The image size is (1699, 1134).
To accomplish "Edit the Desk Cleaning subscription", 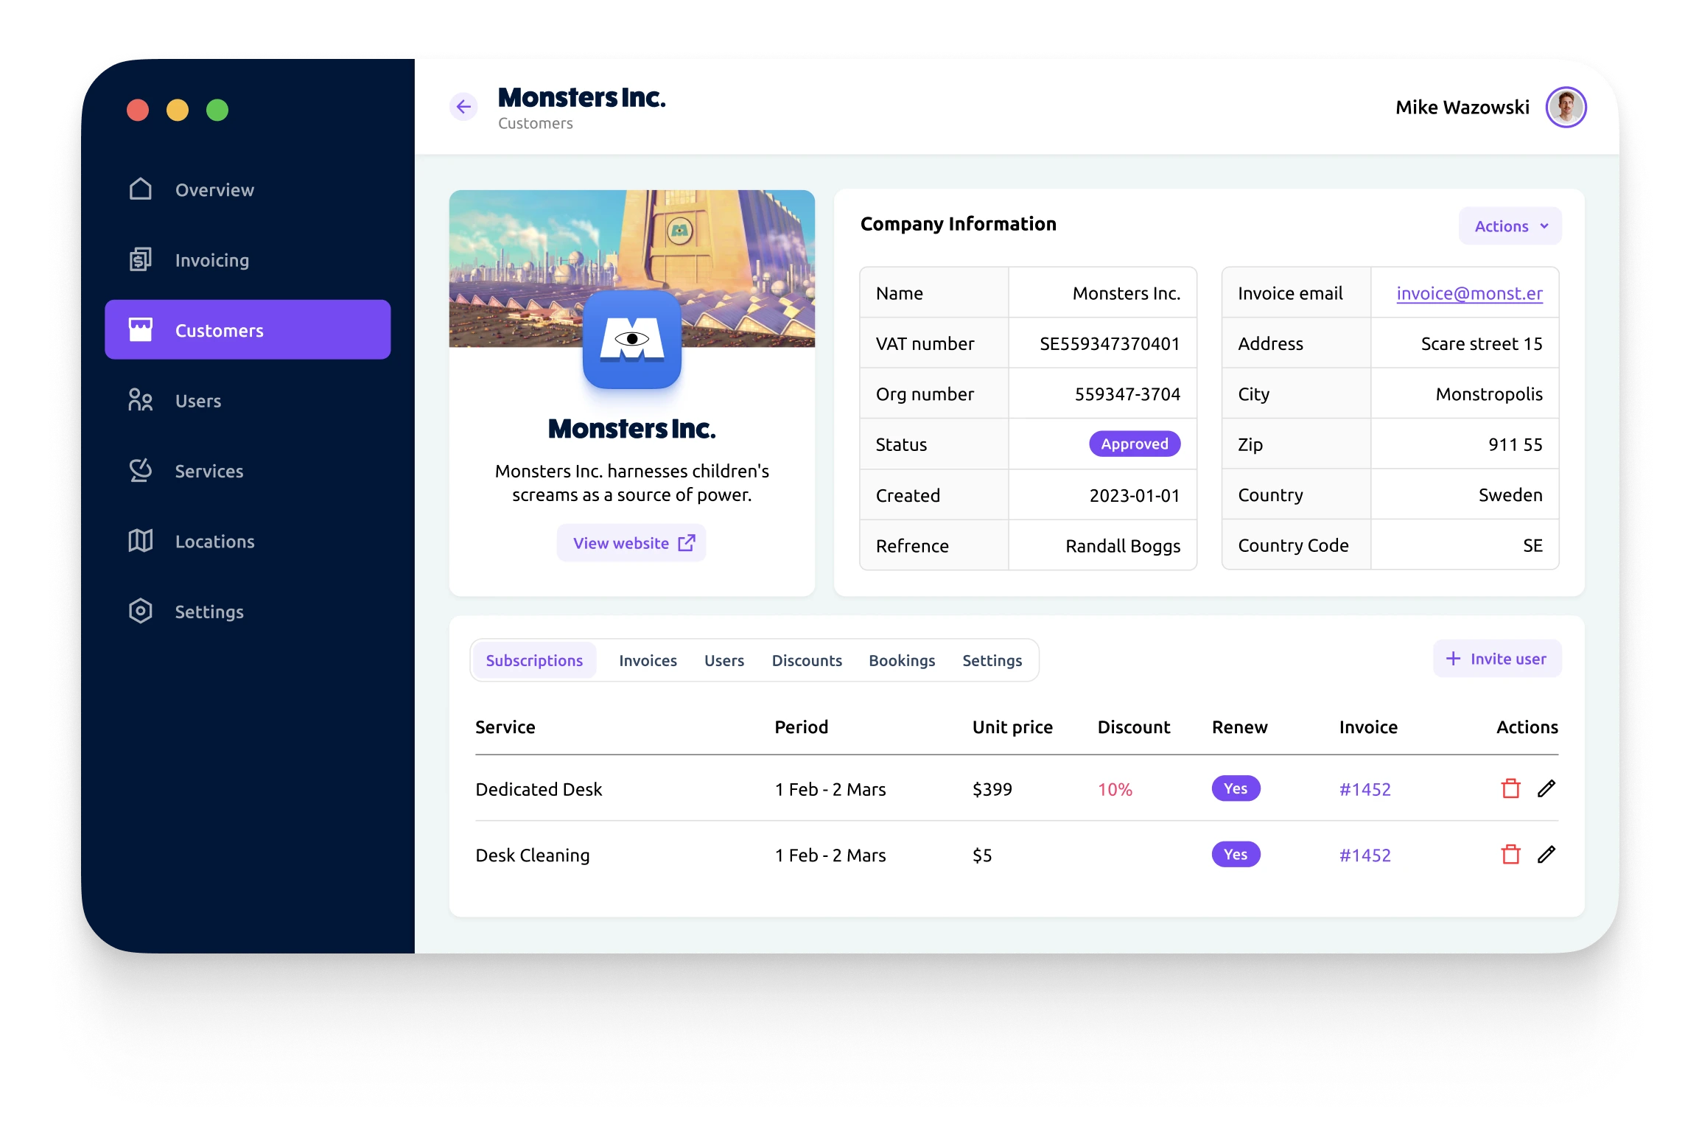I will pyautogui.click(x=1546, y=854).
